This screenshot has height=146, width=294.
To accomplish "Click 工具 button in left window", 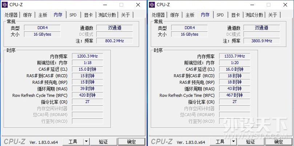I will click(x=73, y=142).
